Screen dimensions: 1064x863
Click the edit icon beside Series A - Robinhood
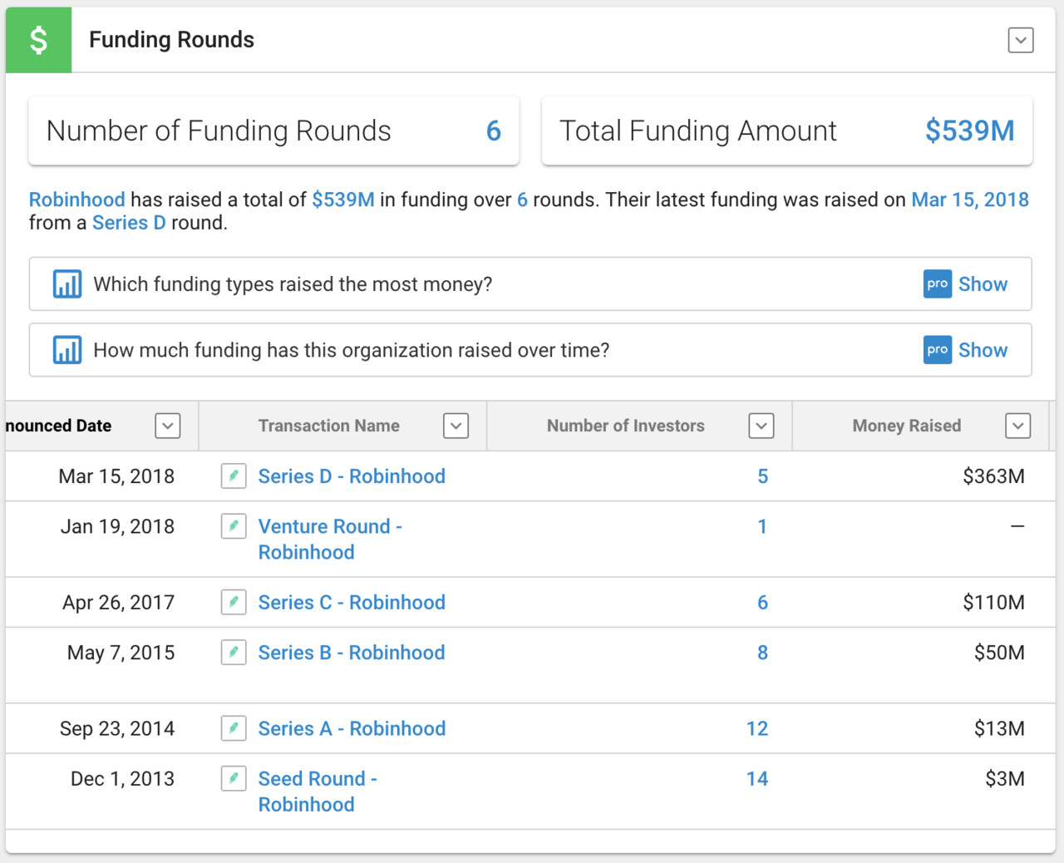point(234,728)
